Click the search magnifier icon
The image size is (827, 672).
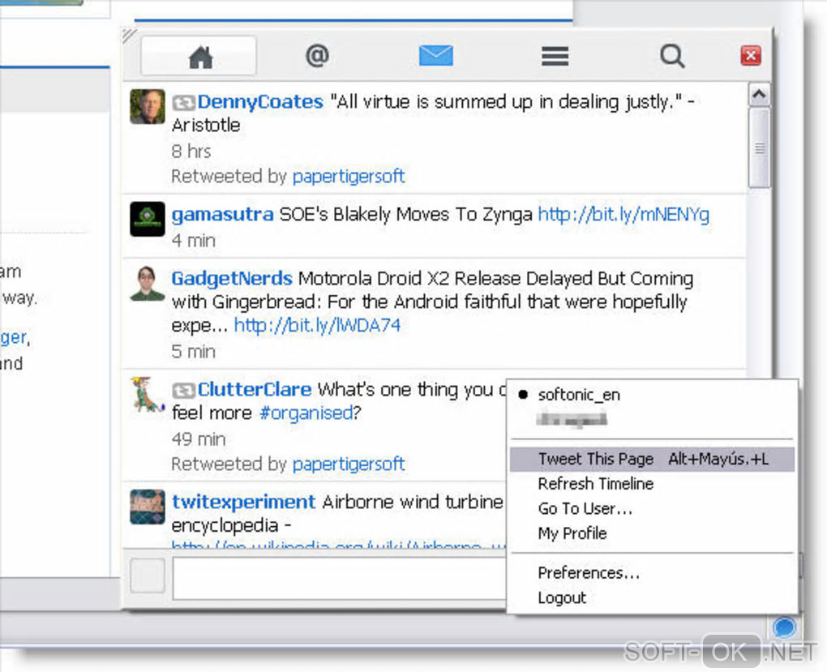tap(672, 55)
